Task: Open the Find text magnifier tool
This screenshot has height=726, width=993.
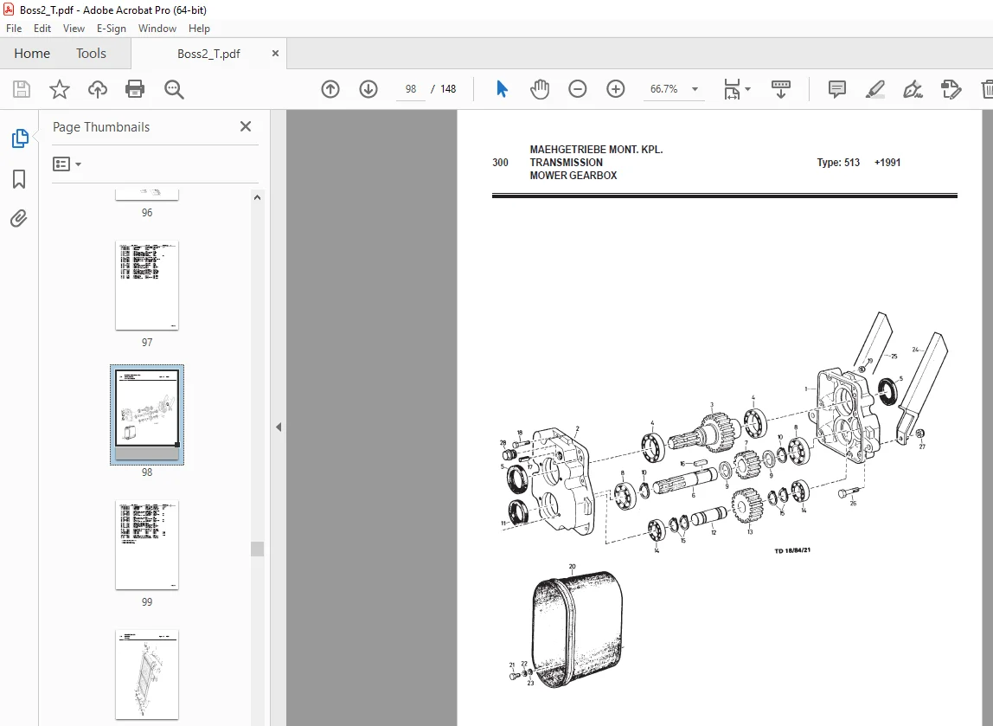Action: [174, 89]
